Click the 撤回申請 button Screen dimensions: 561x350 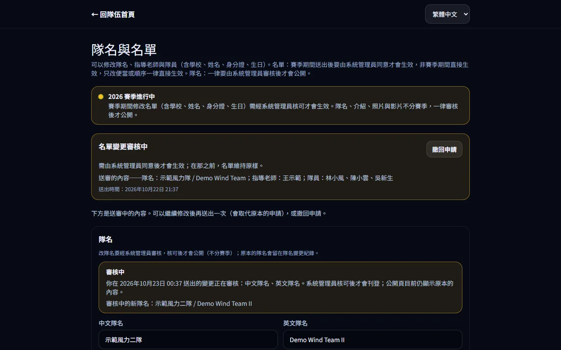444,149
